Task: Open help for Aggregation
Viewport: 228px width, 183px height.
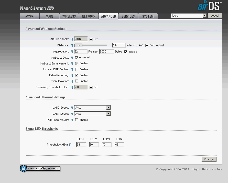Action: [71, 51]
